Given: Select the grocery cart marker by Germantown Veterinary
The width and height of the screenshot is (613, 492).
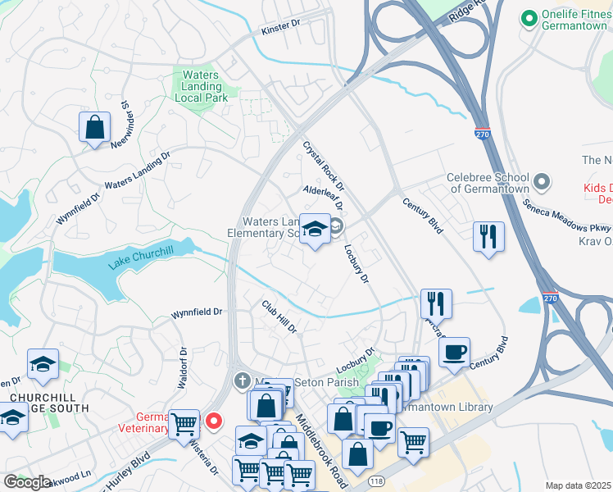Looking at the screenshot, I should point(184,426).
